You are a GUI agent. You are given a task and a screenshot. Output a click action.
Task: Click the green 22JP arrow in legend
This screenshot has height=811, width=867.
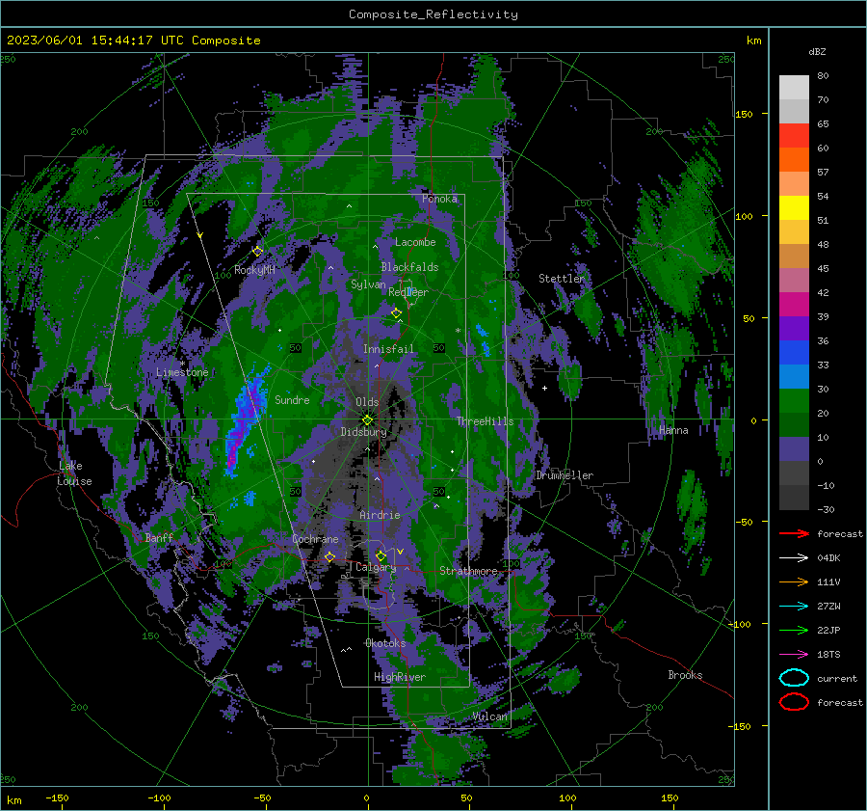[x=794, y=630]
